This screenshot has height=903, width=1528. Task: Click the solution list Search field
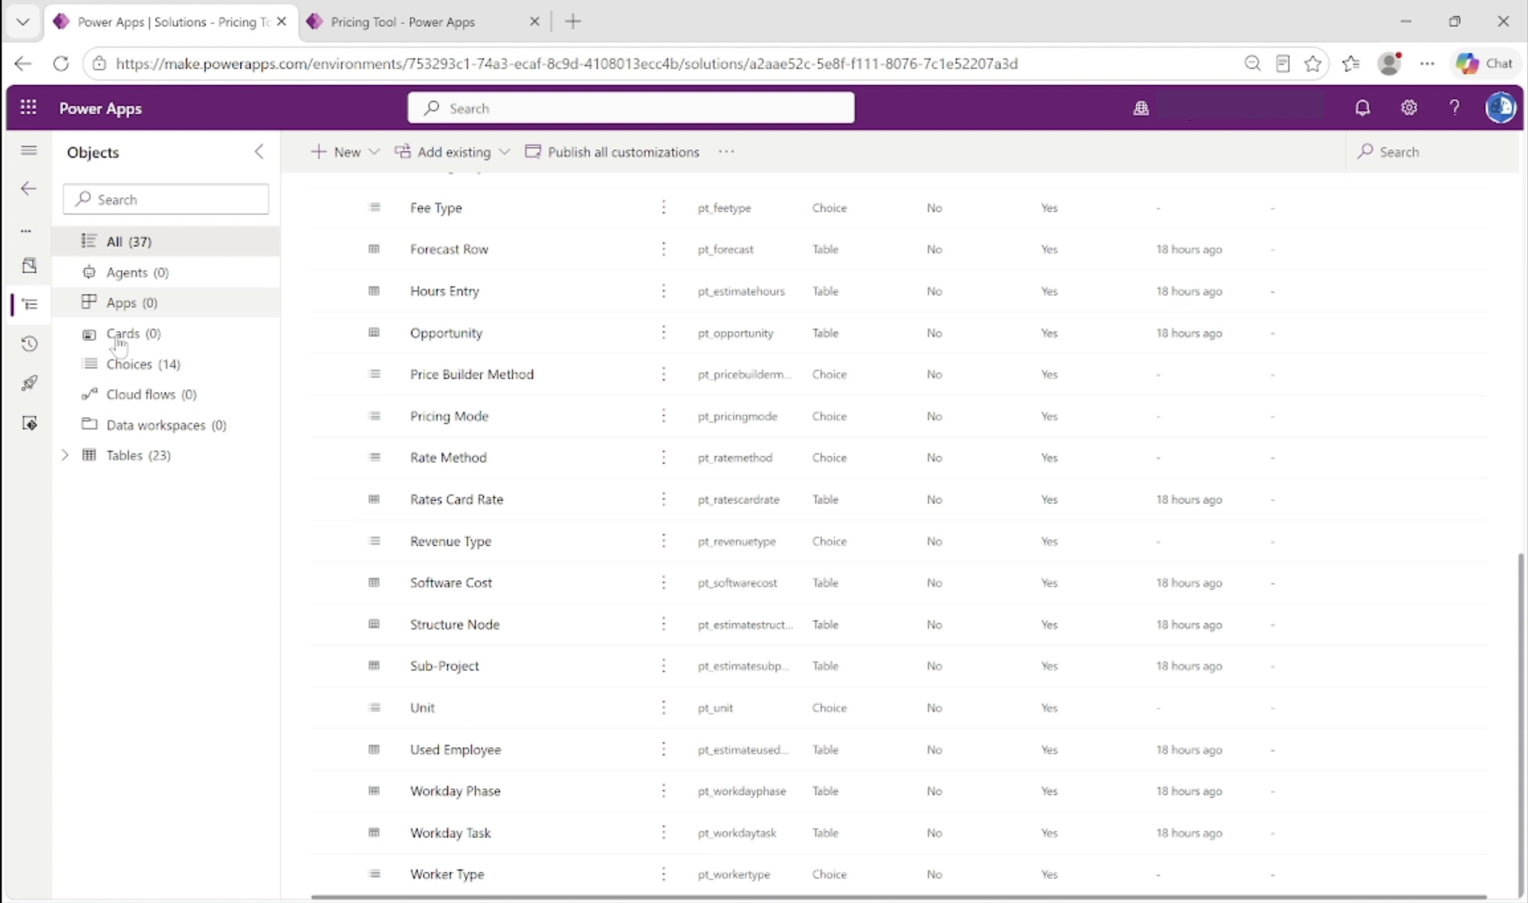(x=1431, y=152)
